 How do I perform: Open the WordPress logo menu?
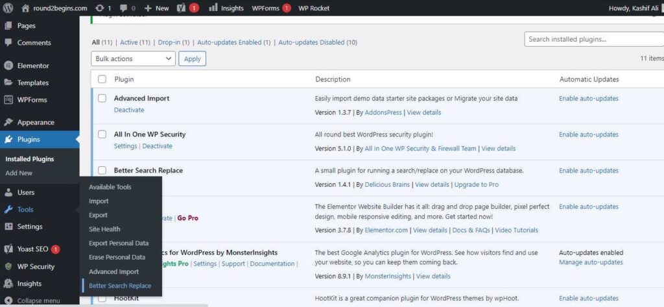point(8,8)
